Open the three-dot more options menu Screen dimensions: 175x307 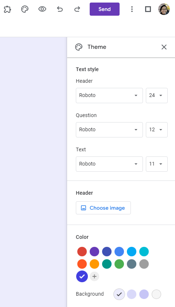(132, 9)
